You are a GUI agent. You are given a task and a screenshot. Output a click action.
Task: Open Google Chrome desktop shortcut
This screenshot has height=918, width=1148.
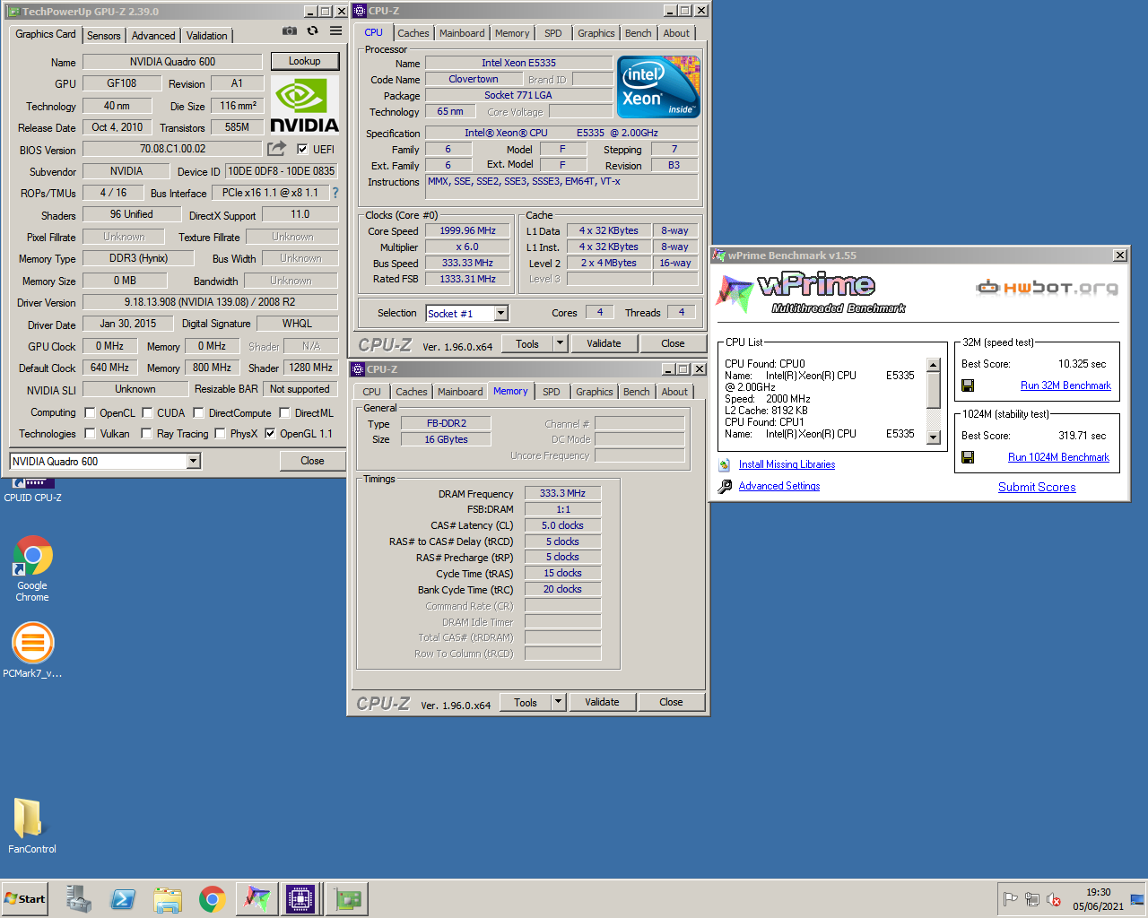coord(32,569)
